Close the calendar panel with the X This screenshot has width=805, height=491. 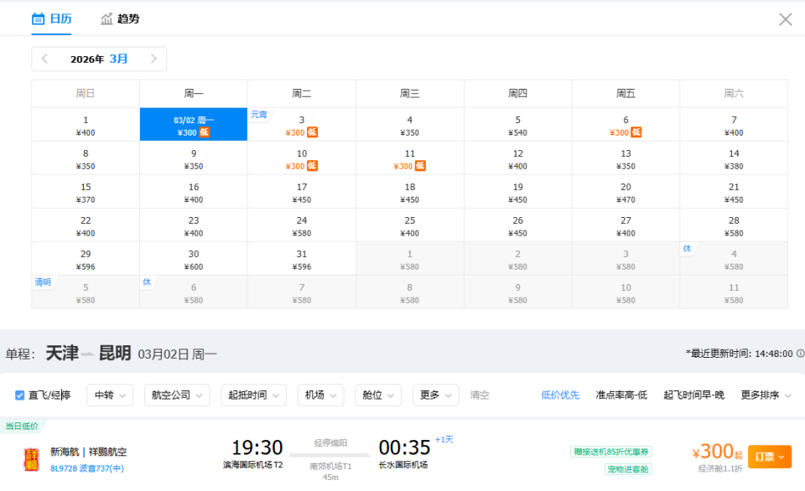click(786, 18)
